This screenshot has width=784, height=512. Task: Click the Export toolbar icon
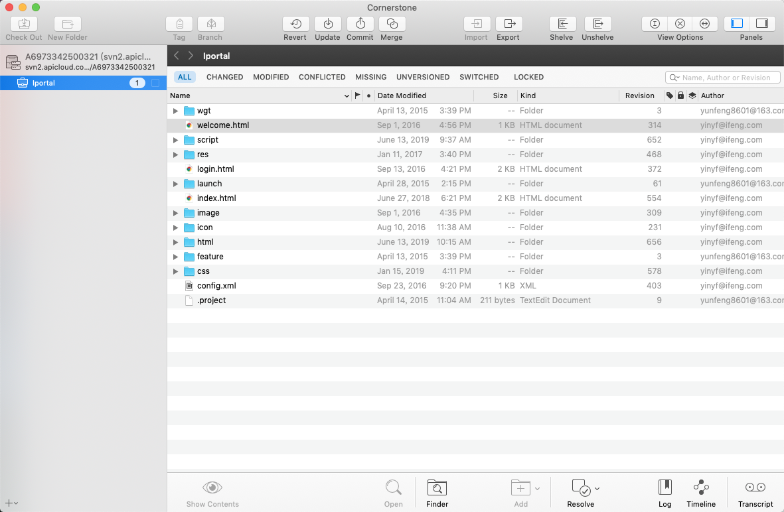pos(509,24)
